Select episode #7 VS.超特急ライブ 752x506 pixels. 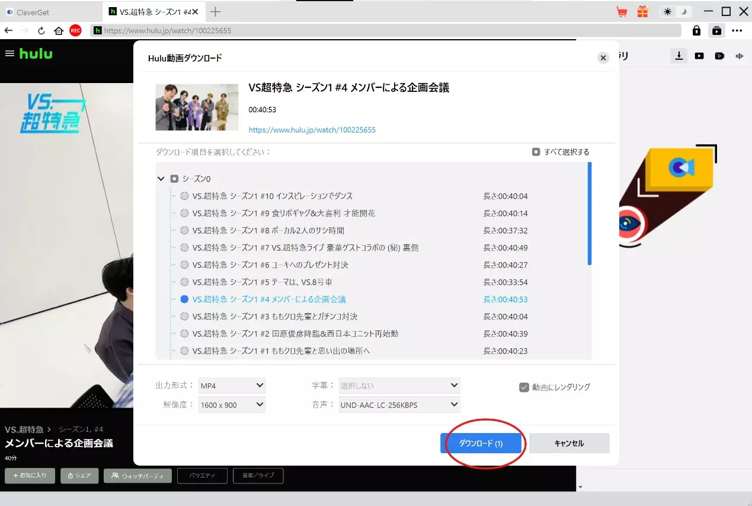point(185,247)
